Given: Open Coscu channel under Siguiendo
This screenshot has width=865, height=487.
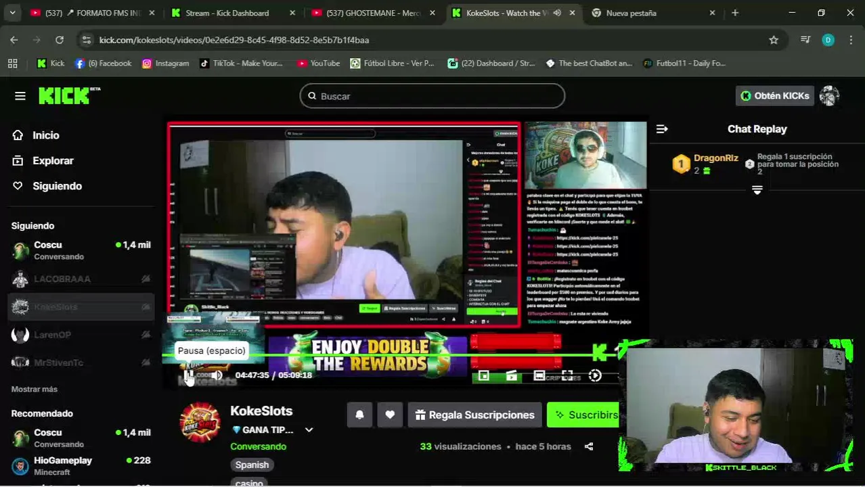Looking at the screenshot, I should (x=81, y=250).
